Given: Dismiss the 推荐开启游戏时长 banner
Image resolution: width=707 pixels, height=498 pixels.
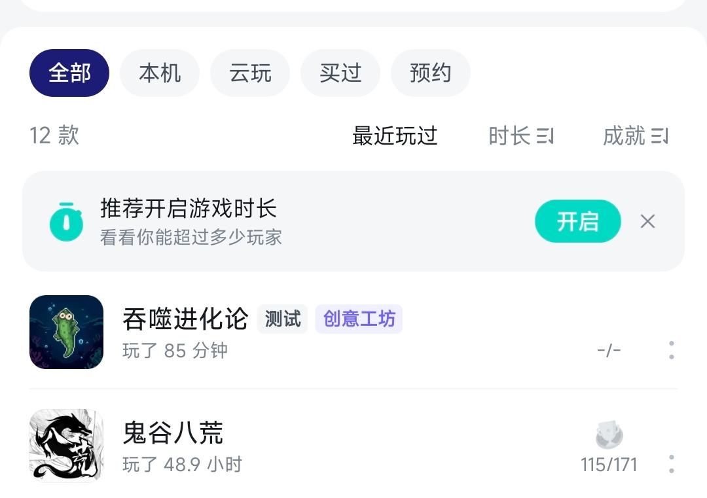Looking at the screenshot, I should click(x=647, y=221).
